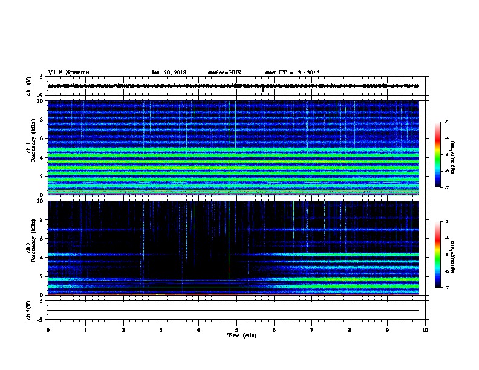The width and height of the screenshot is (479, 370).
Task: Click the ch.2 spectrogram color scale bar
Action: [x=438, y=255]
